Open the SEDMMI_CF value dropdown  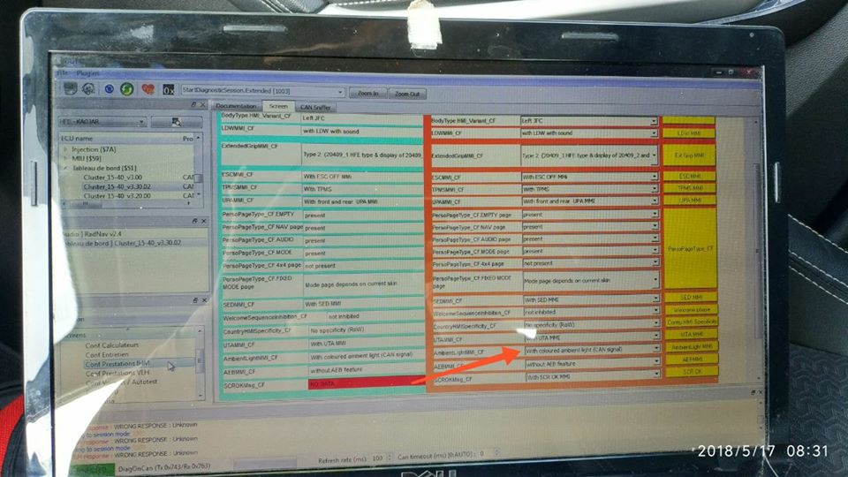[x=592, y=299]
